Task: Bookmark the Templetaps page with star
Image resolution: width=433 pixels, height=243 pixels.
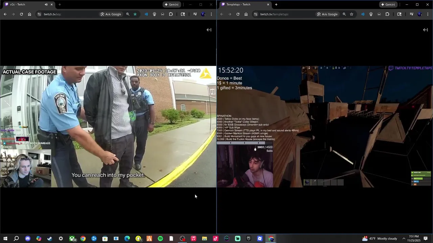Action: (351, 14)
